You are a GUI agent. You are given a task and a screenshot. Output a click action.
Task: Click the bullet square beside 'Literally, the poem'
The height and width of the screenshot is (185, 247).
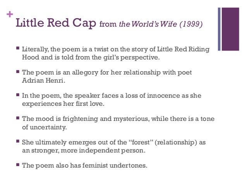tap(18, 48)
